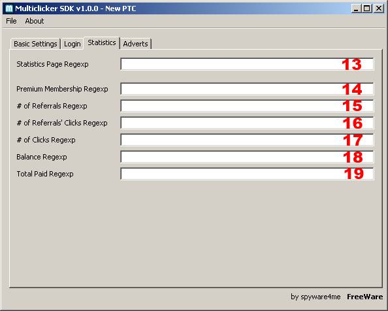Click the Premium Membership Regexp input box
The image size is (388, 311).
[247, 89]
